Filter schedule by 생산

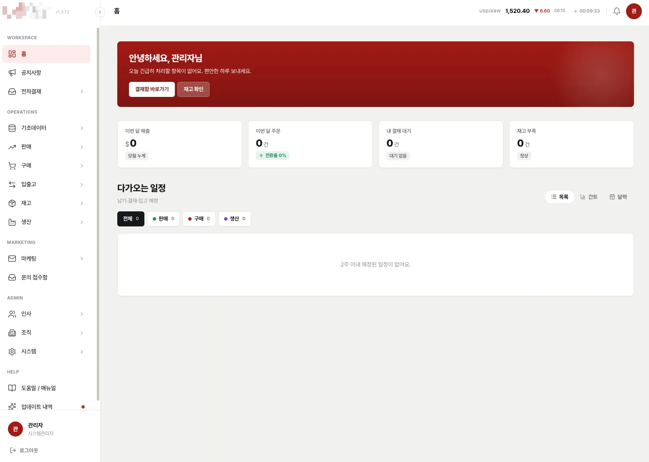point(235,219)
